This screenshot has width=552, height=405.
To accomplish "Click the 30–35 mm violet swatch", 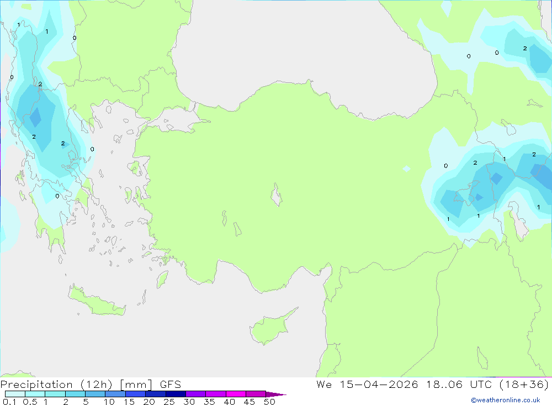I will pos(195,394).
